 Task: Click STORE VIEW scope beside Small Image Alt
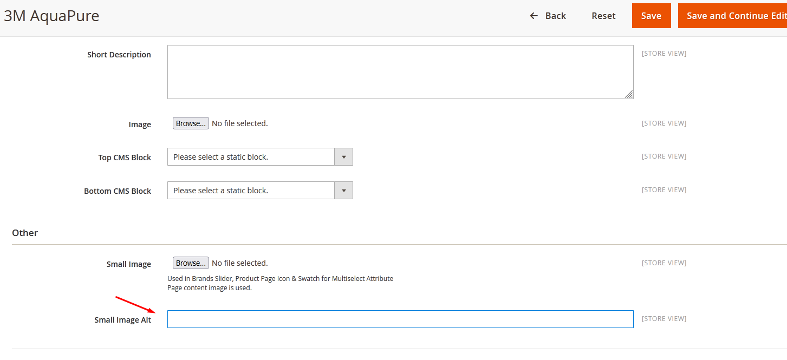(x=664, y=319)
